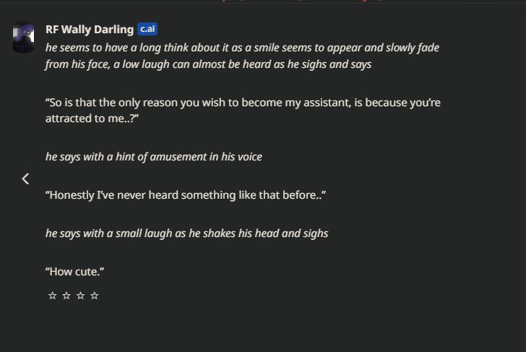Click the word "assistant" in the quote
The image size is (526, 352).
click(318, 103)
